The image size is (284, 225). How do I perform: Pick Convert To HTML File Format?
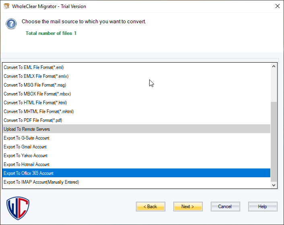point(35,103)
